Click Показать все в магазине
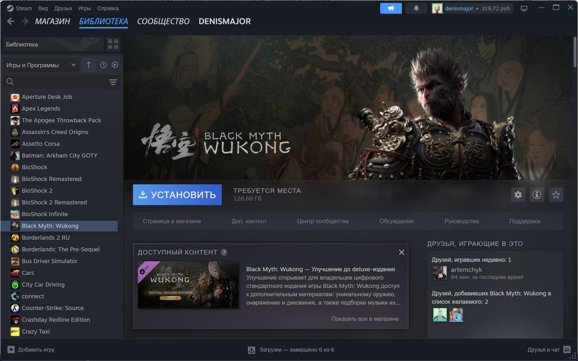This screenshot has width=578, height=361. (365, 319)
